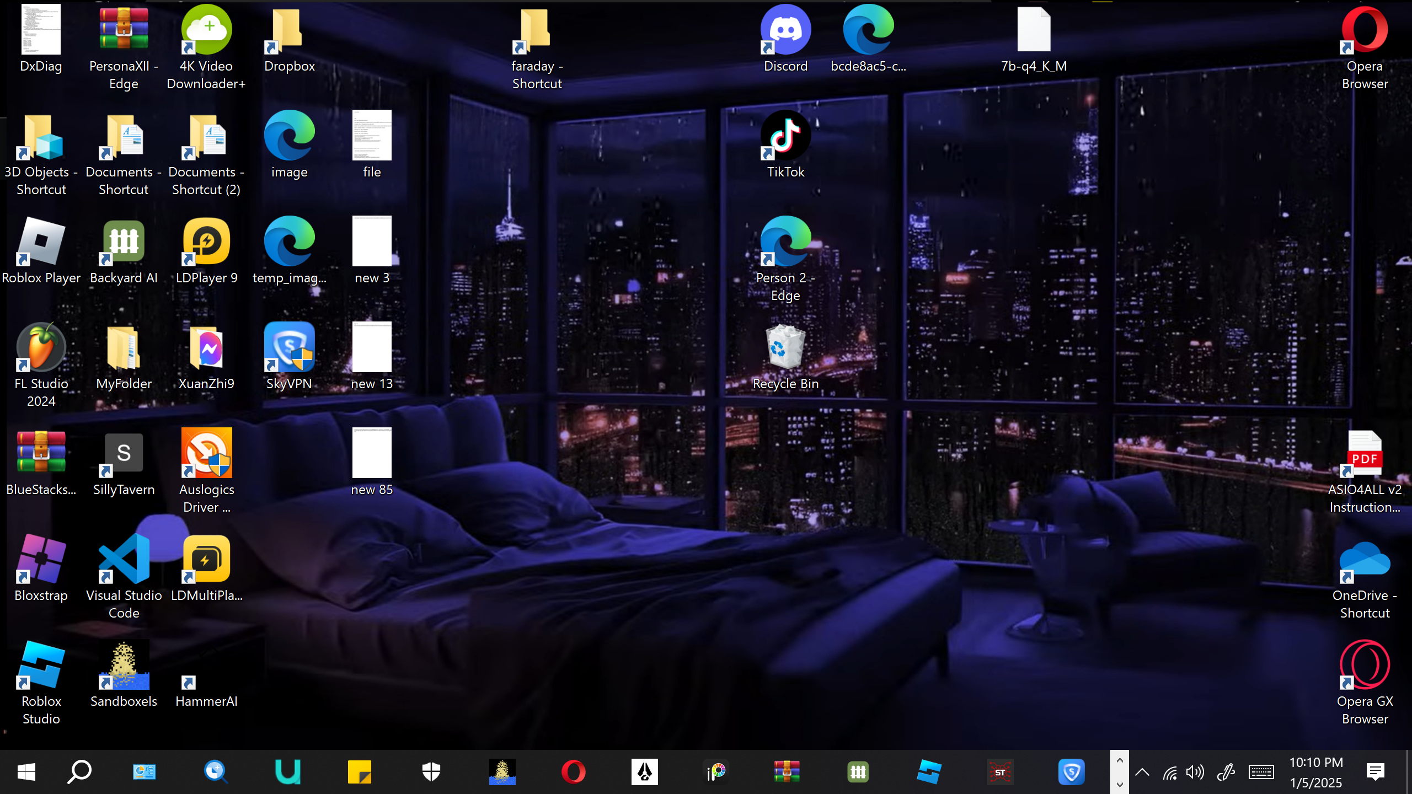This screenshot has height=794, width=1412.
Task: Click the Backyard AI desktop shortcut
Action: pyautogui.click(x=124, y=242)
